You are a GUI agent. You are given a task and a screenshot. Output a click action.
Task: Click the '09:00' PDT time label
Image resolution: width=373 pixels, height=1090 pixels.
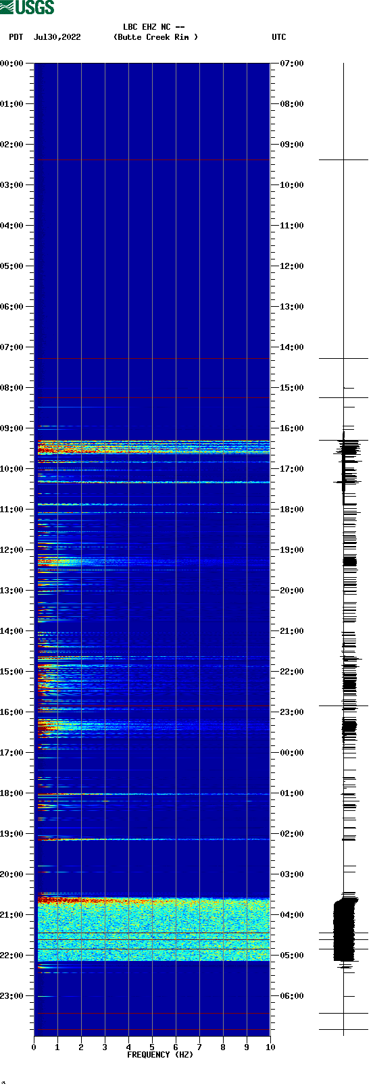point(12,428)
